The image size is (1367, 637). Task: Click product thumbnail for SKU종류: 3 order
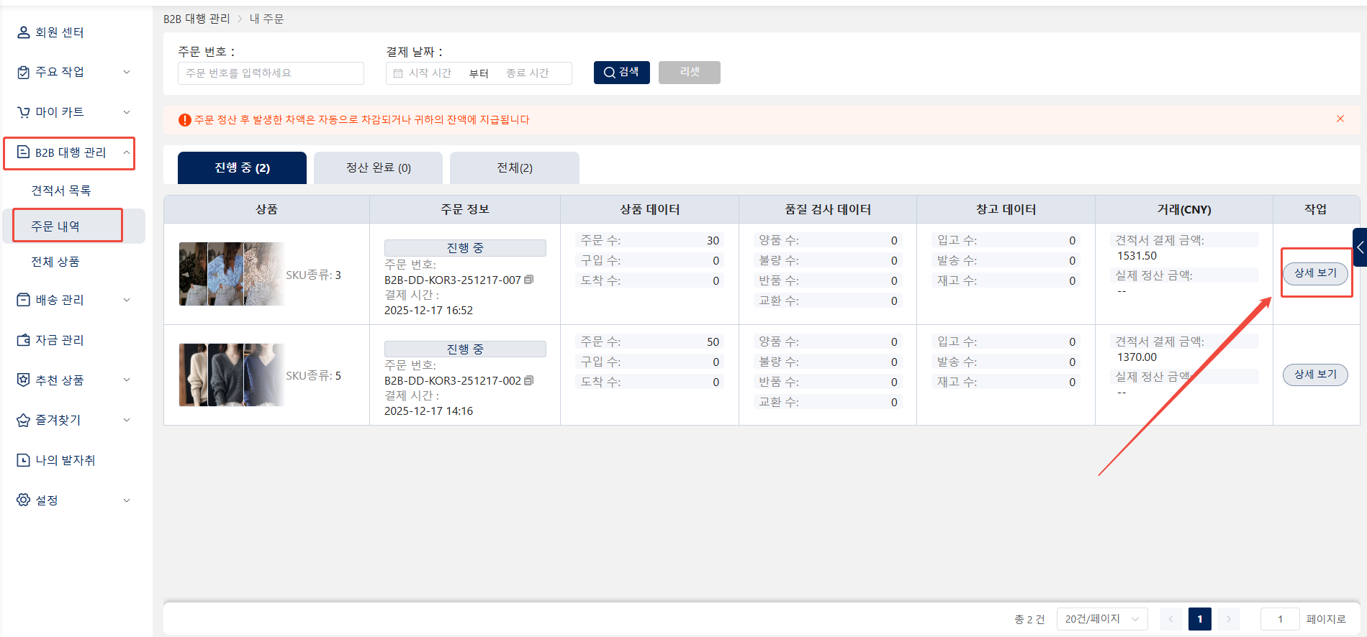232,274
